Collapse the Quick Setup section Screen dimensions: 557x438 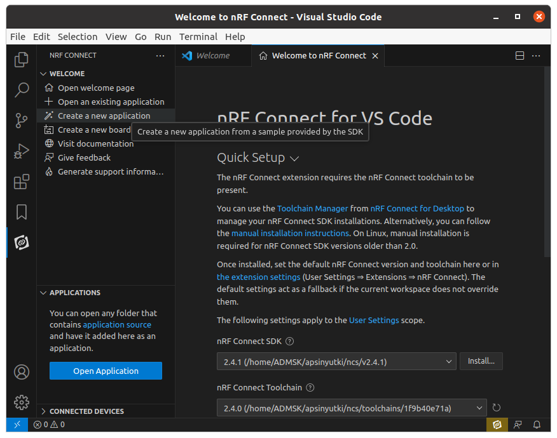(258, 158)
